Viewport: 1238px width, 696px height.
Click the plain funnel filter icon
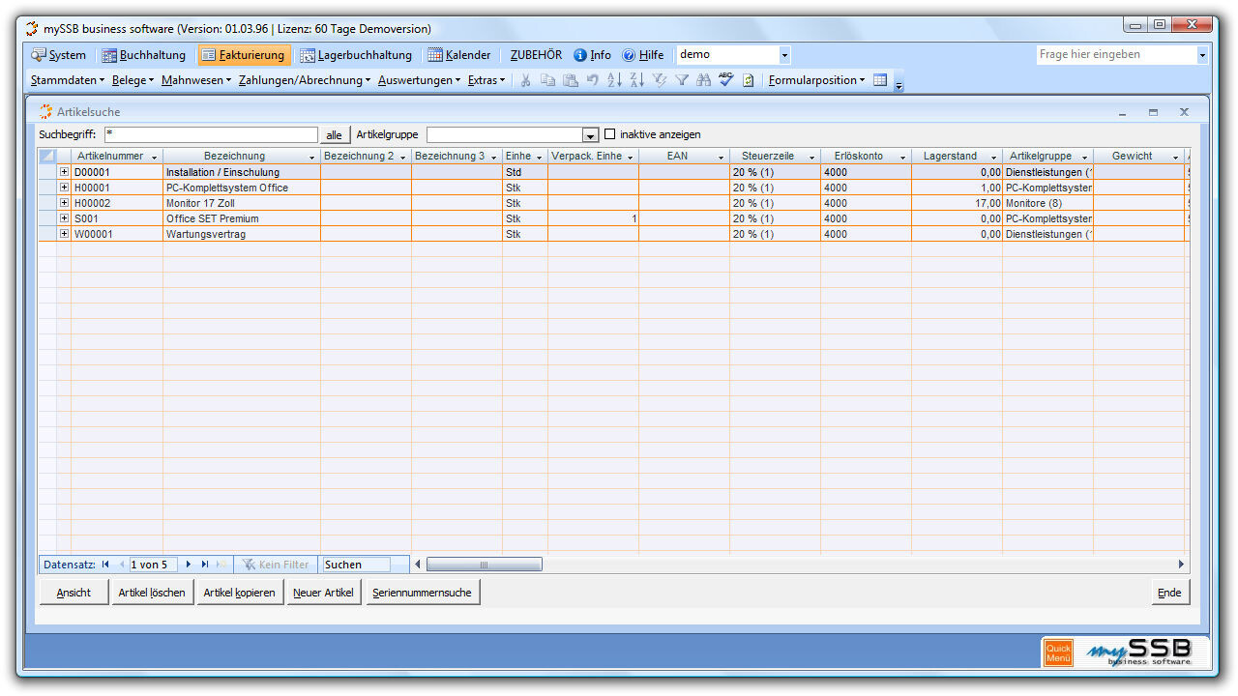[x=682, y=80]
